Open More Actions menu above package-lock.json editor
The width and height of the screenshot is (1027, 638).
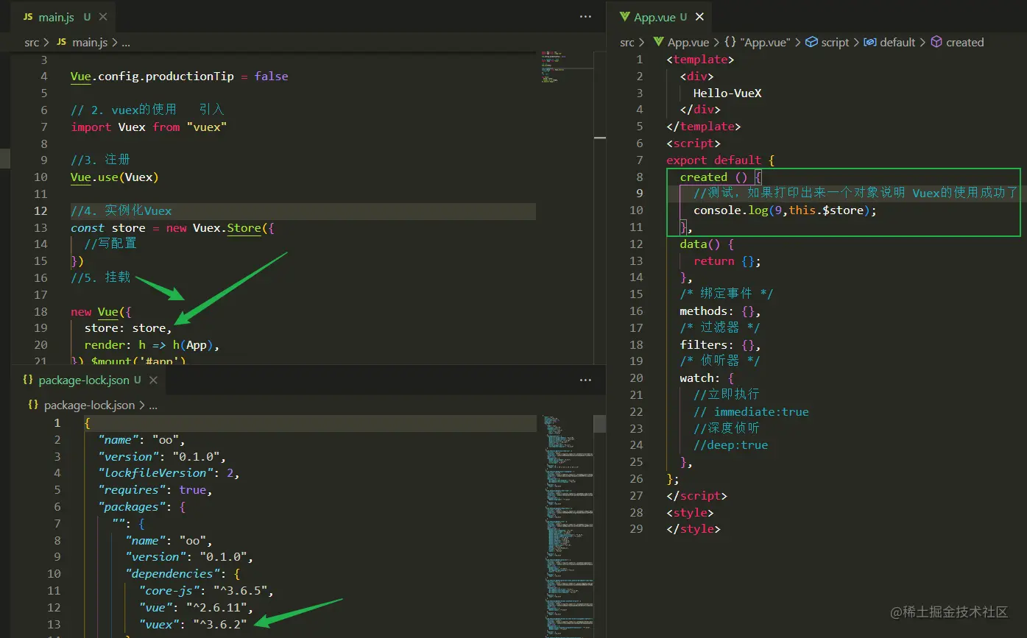(x=585, y=380)
